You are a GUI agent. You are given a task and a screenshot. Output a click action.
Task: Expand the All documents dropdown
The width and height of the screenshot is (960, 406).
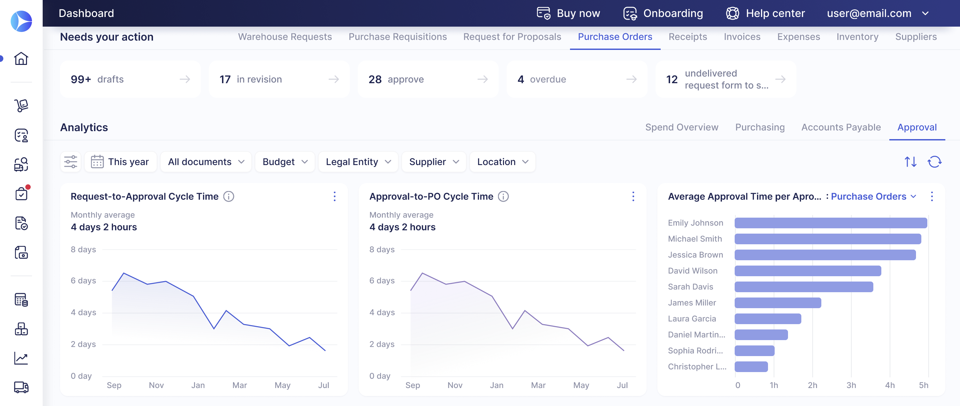point(206,162)
